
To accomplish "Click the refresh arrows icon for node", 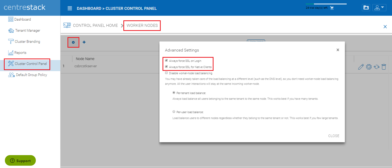I will (x=377, y=67).
